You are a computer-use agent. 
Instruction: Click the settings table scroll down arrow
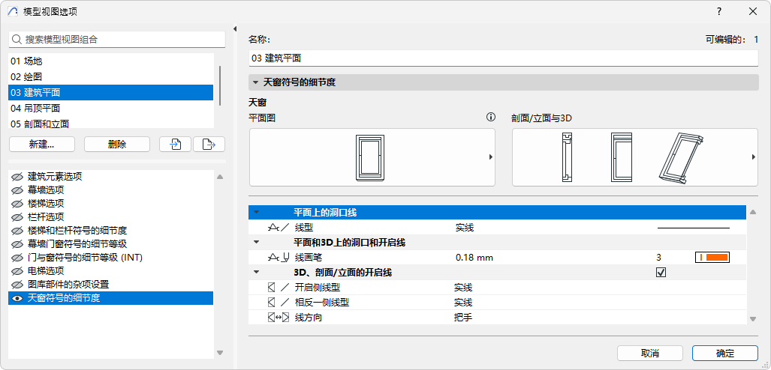click(752, 319)
